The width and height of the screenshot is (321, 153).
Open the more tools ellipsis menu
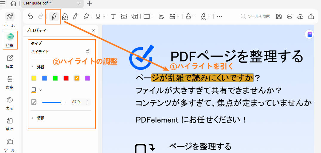tap(219, 16)
